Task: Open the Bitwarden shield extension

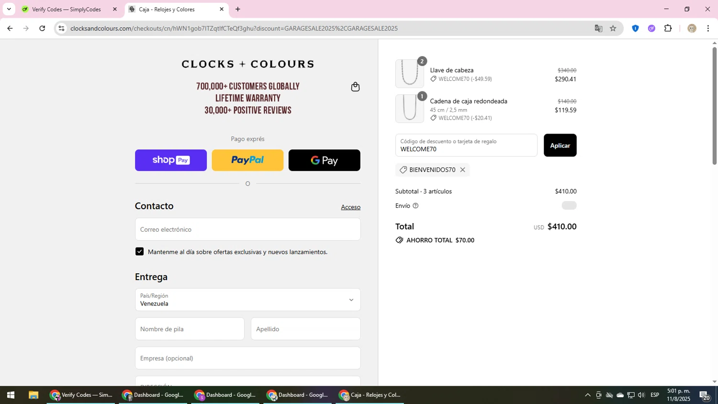Action: (x=635, y=28)
